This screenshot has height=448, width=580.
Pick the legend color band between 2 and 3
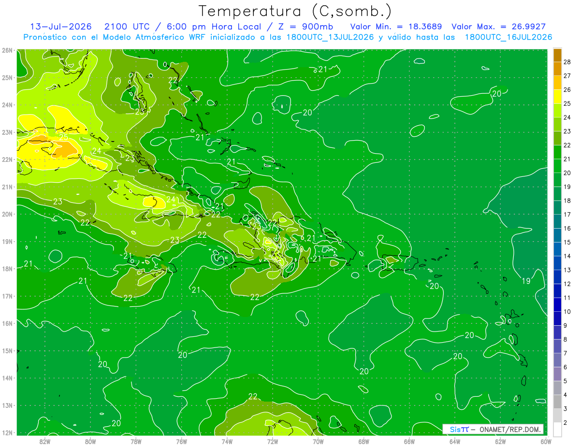coord(557,416)
